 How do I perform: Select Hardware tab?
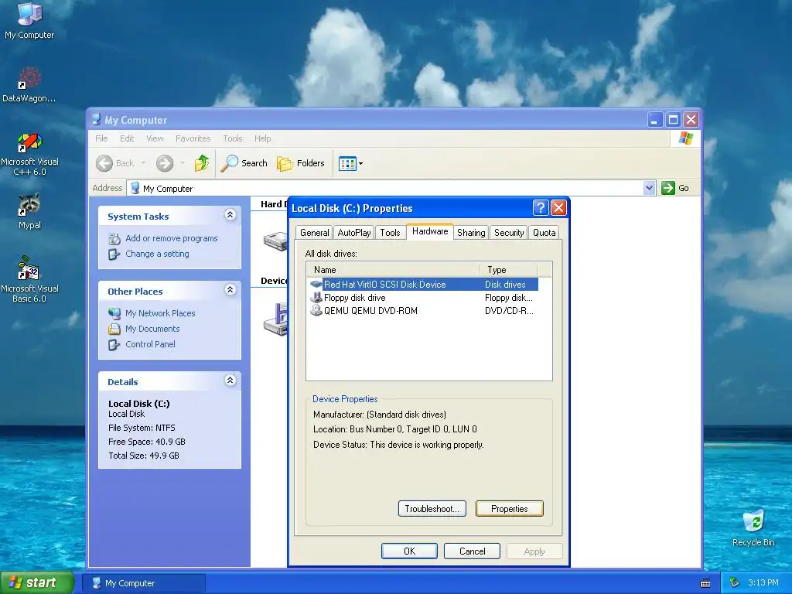click(x=430, y=231)
